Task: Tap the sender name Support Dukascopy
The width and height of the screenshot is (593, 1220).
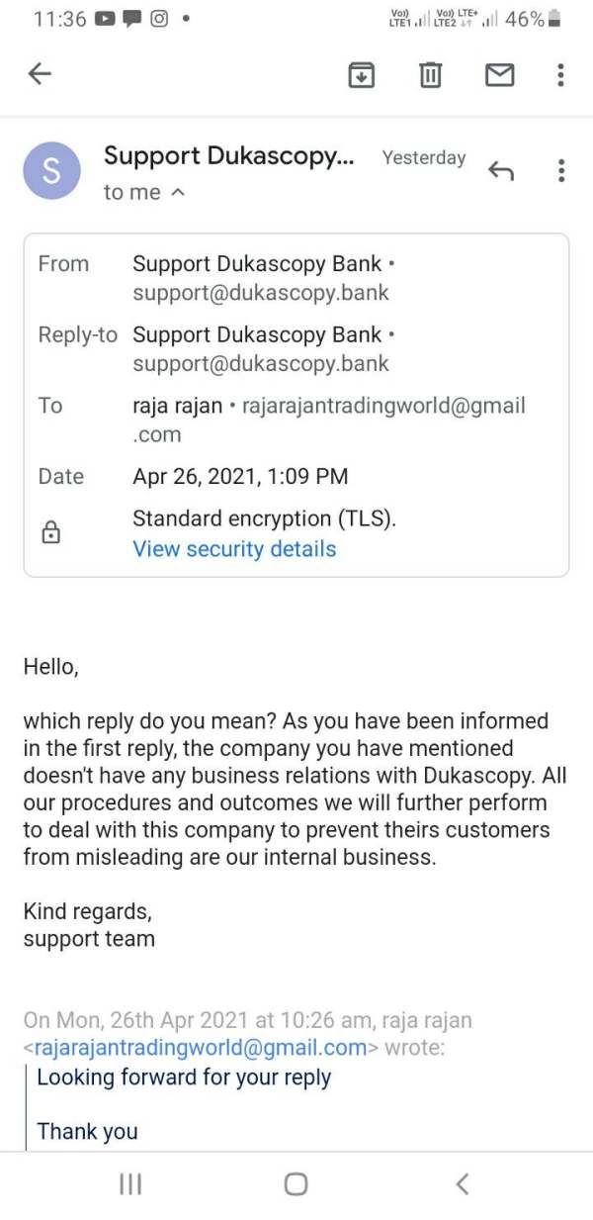Action: 228,156
